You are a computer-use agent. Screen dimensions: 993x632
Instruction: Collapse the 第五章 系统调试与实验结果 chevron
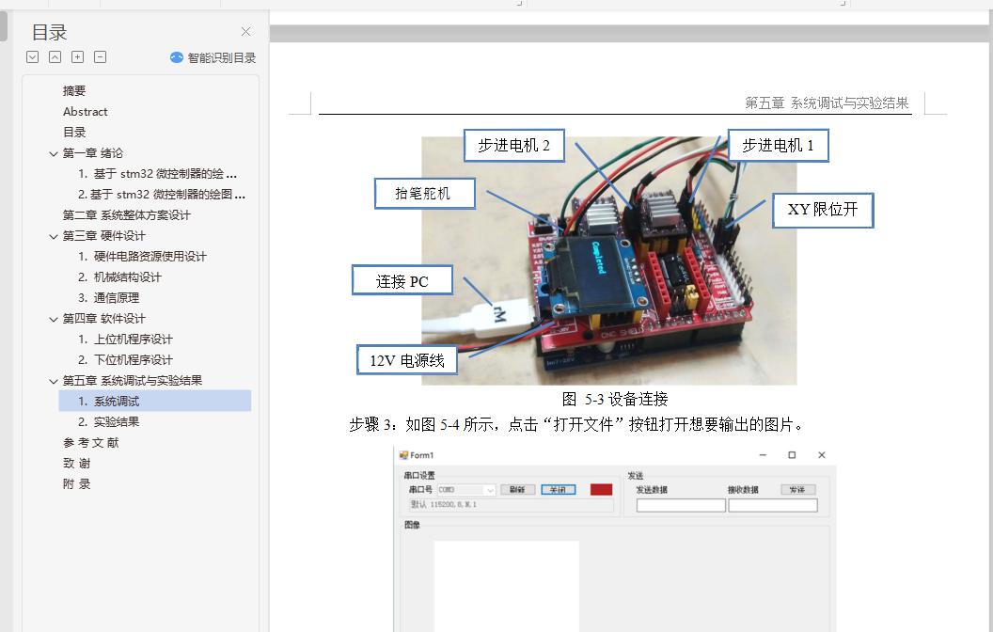pos(54,381)
